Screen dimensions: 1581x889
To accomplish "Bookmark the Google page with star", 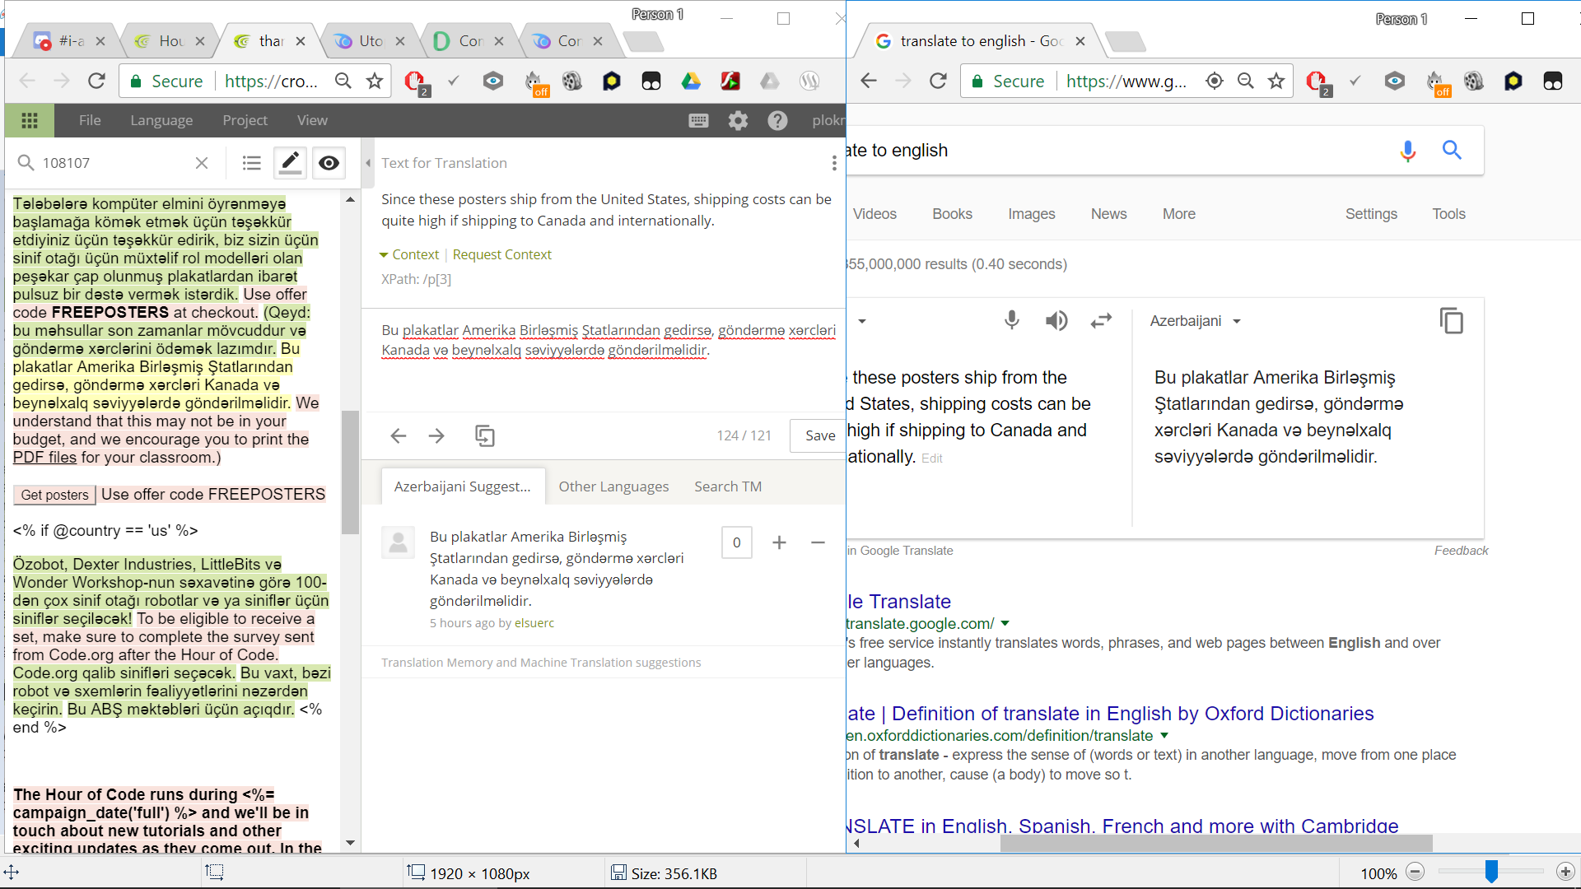I will click(x=1276, y=81).
